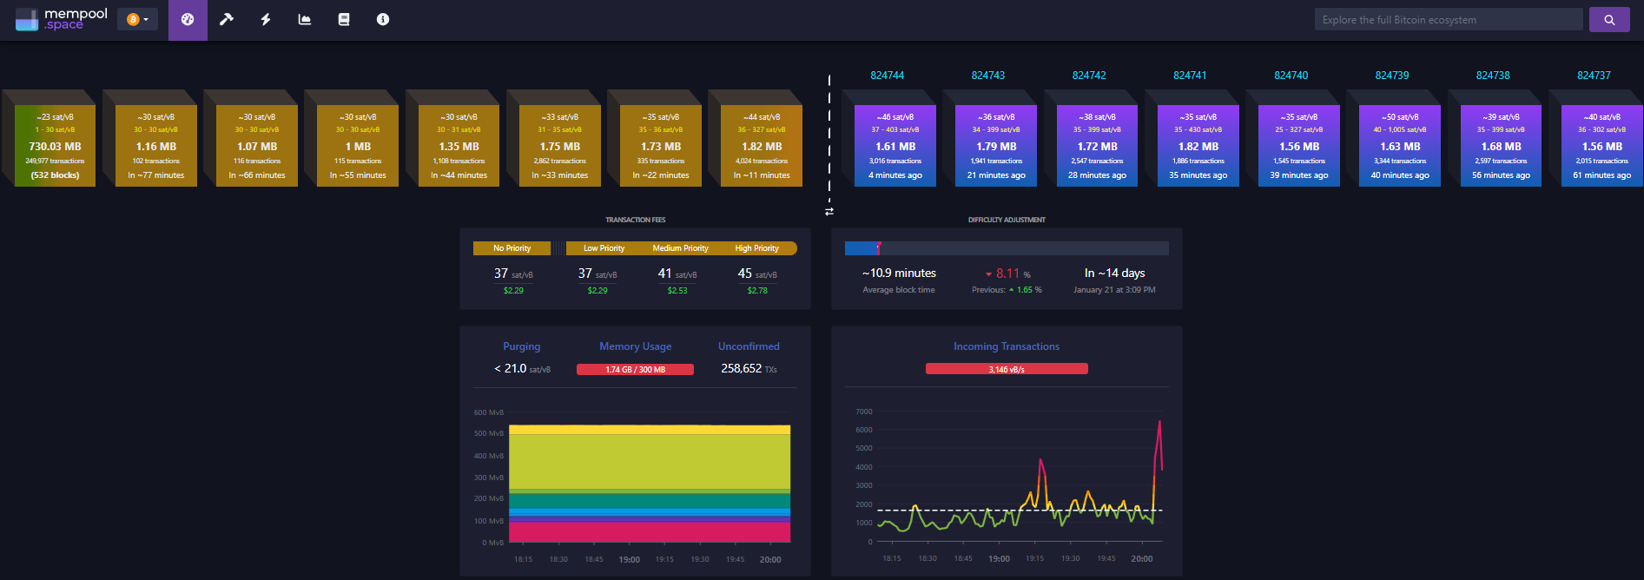
Task: Open mined block 824739
Action: pyautogui.click(x=1400, y=146)
